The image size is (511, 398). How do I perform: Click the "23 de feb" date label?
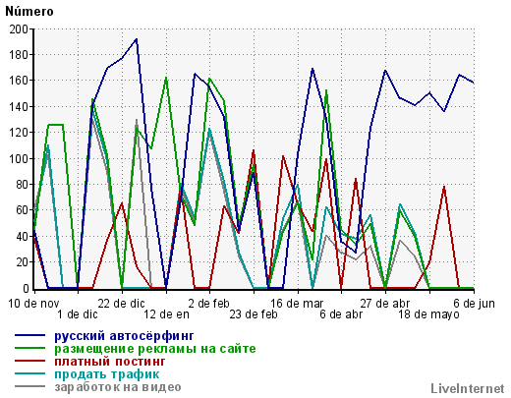pos(254,314)
